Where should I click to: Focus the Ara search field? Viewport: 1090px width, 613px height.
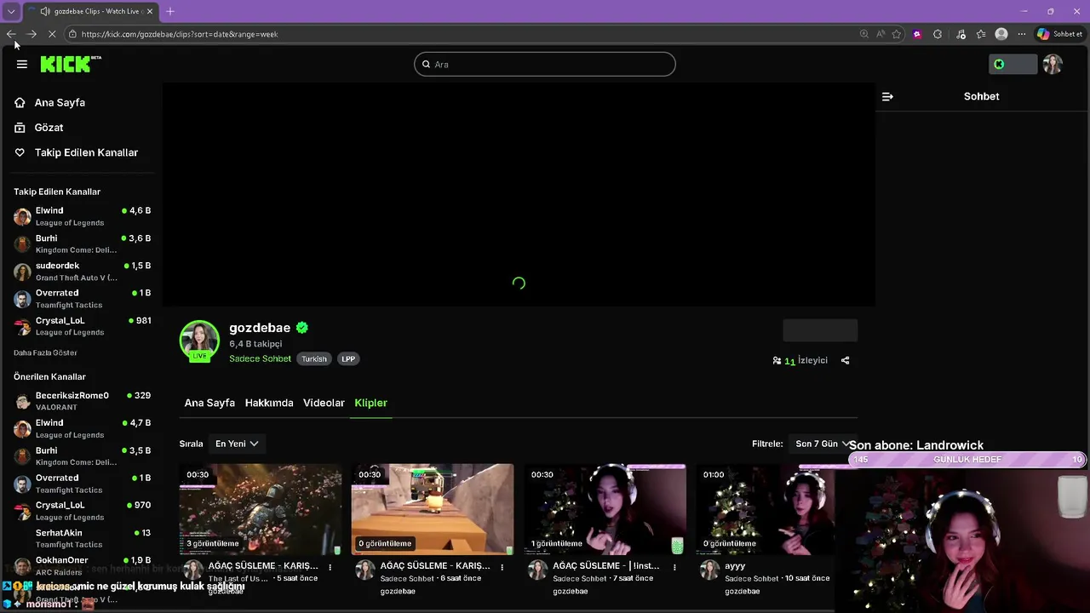545,64
